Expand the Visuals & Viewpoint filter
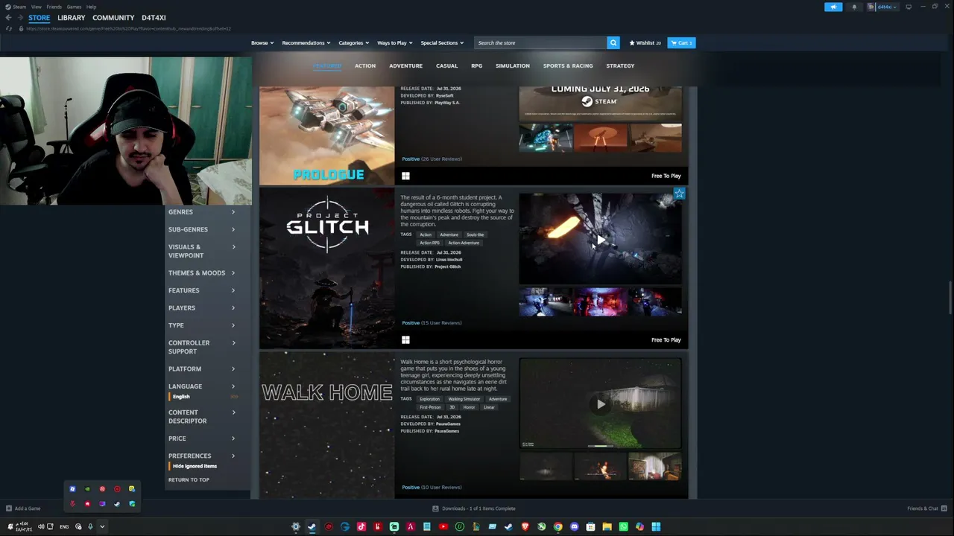Screen dimensions: 954x536 coord(202,251)
